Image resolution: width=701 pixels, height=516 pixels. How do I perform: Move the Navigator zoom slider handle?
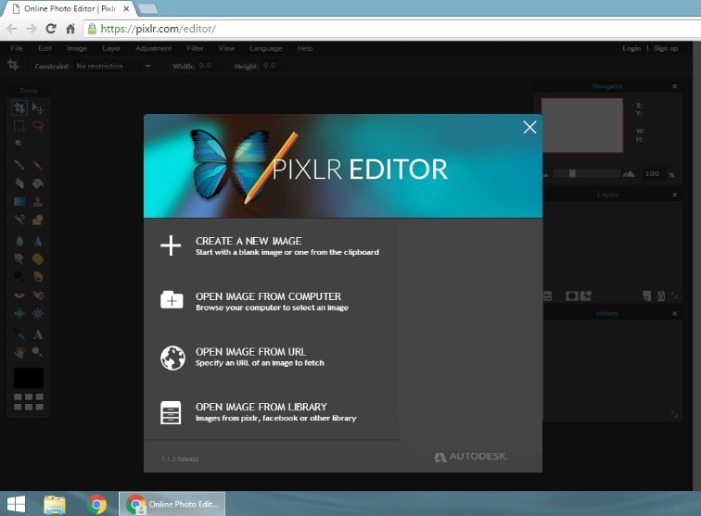pos(572,173)
